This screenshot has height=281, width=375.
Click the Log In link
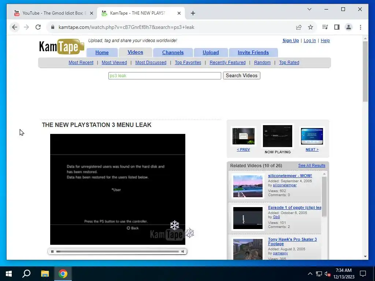(310, 41)
